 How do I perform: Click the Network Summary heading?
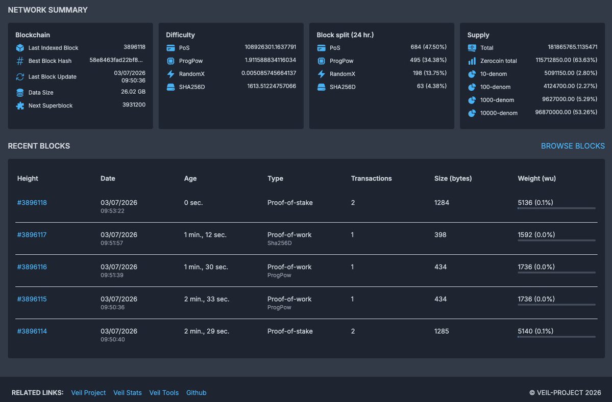[x=47, y=10]
